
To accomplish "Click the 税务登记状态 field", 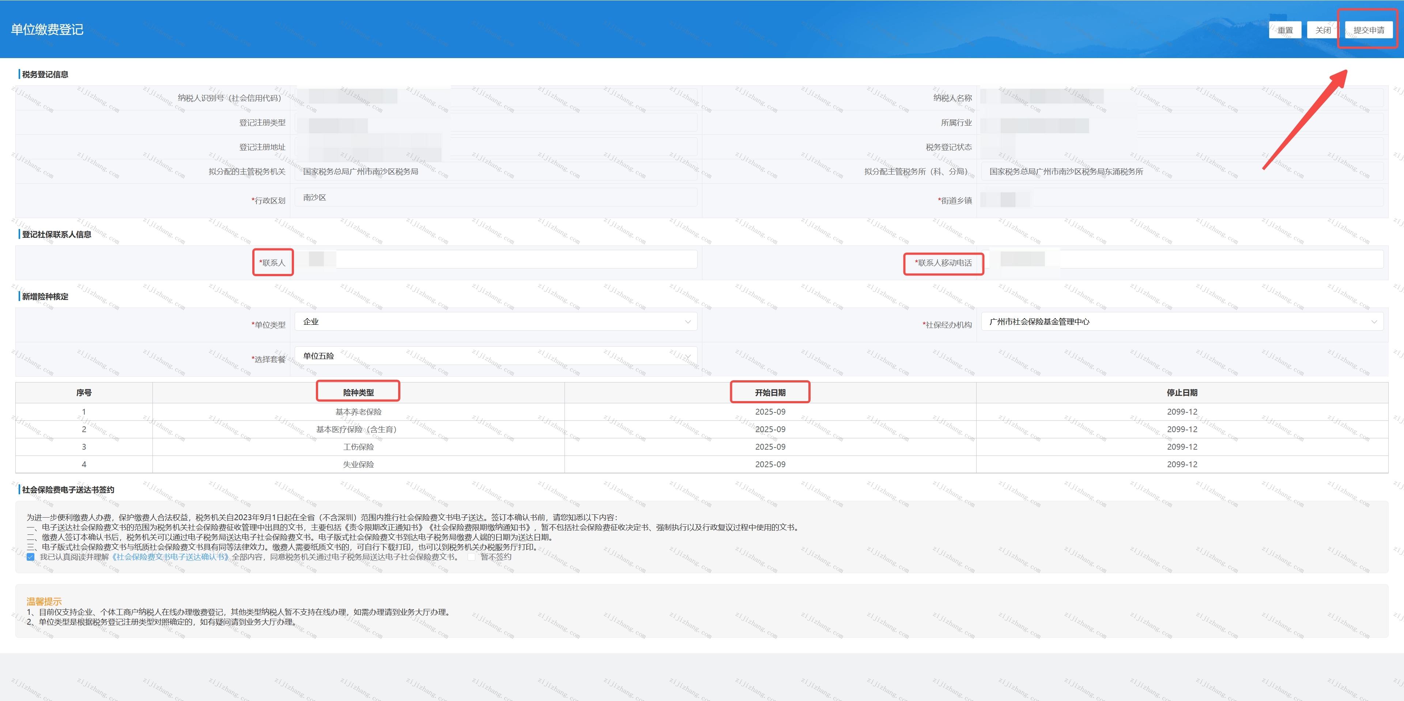I will pos(1182,147).
